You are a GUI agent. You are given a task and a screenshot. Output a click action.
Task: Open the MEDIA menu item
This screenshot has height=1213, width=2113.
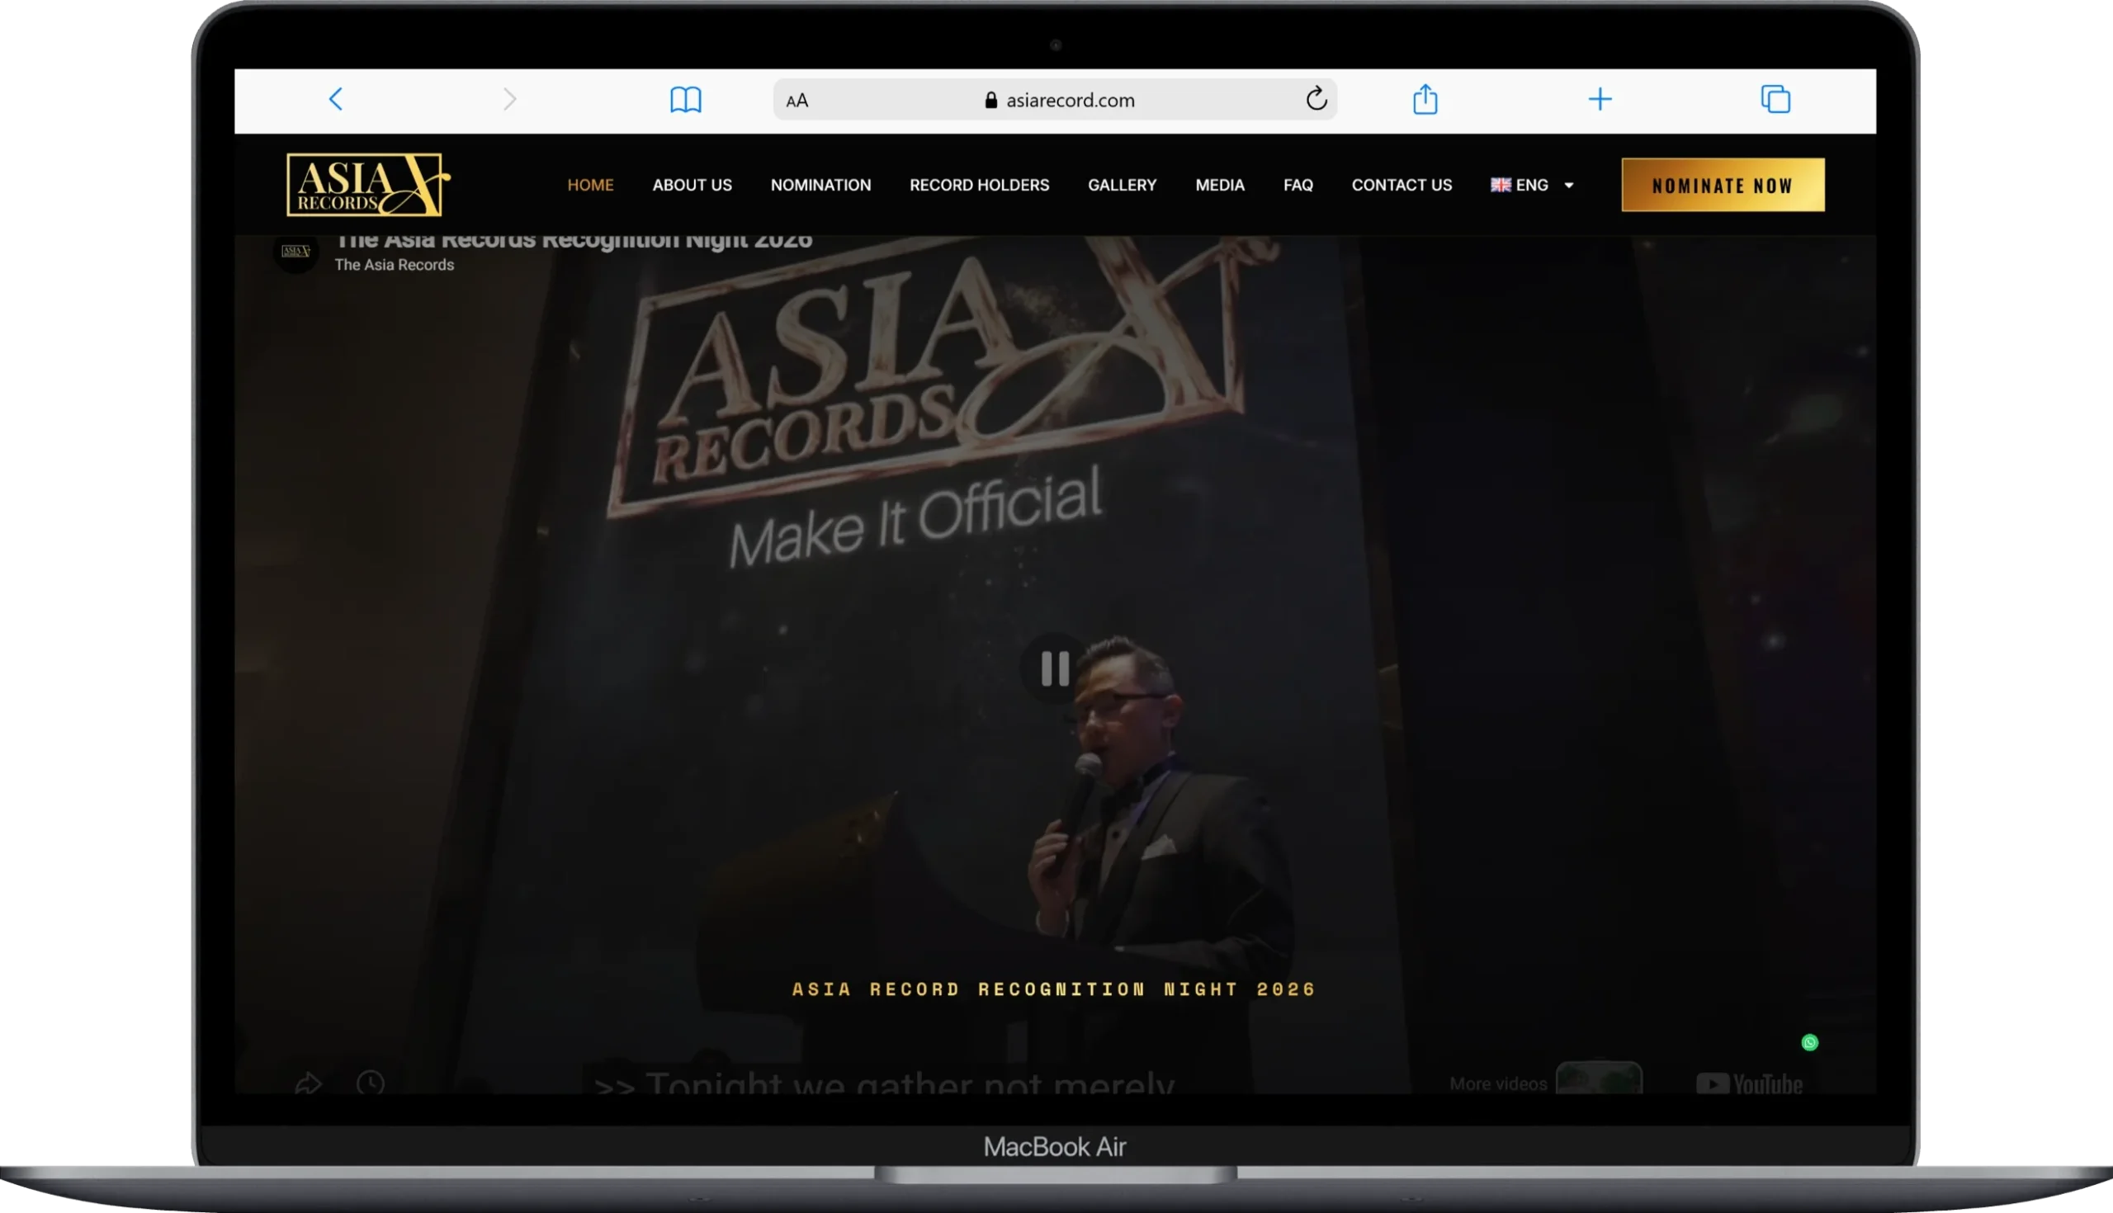pyautogui.click(x=1220, y=185)
